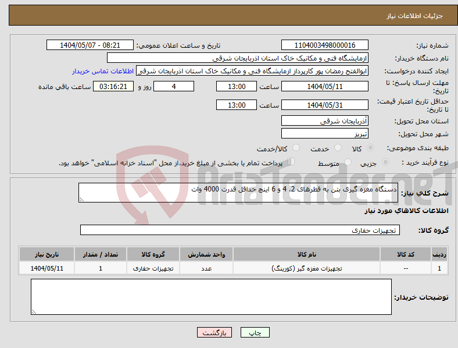This screenshot has width=458, height=348.
Task: Click the گروه کالا field تجهیزات حفاری
Action: click(240, 230)
